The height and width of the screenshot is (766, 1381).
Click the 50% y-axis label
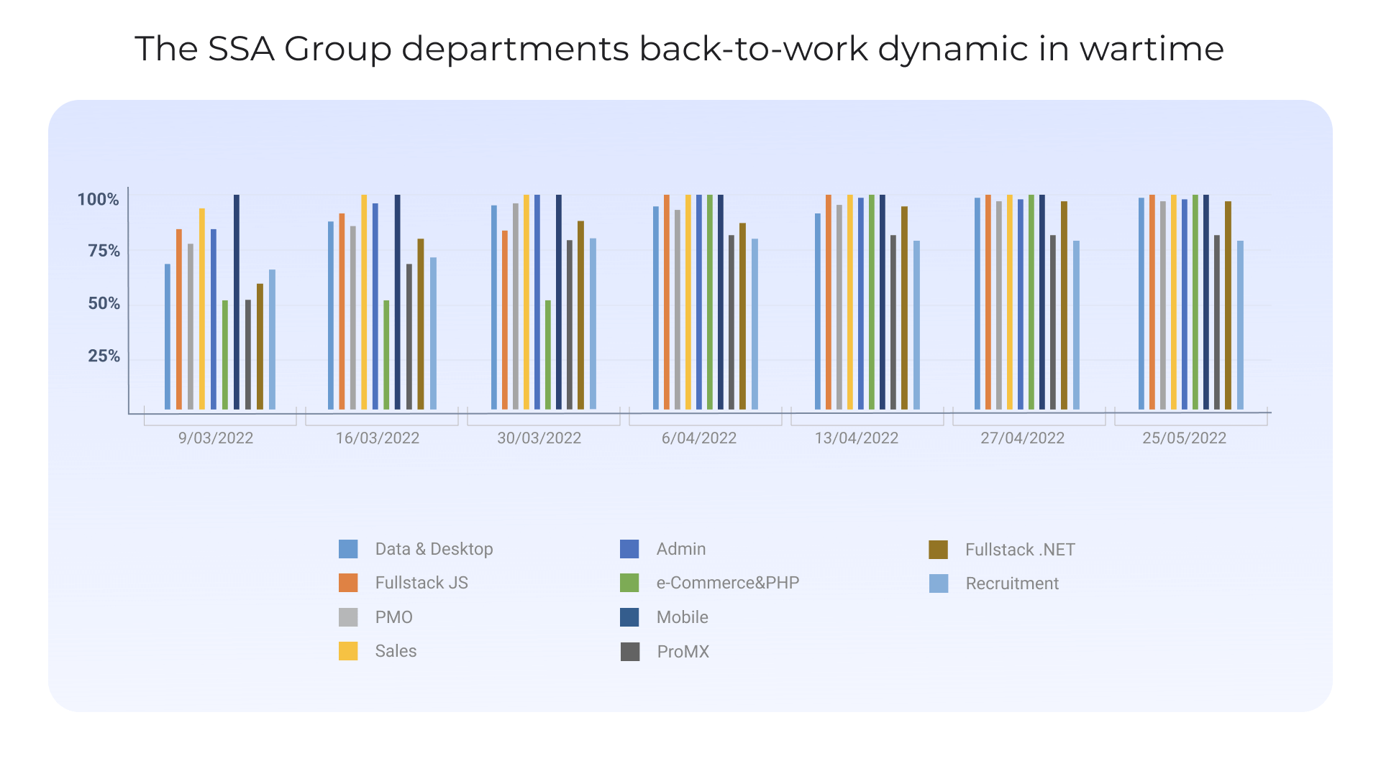click(104, 303)
